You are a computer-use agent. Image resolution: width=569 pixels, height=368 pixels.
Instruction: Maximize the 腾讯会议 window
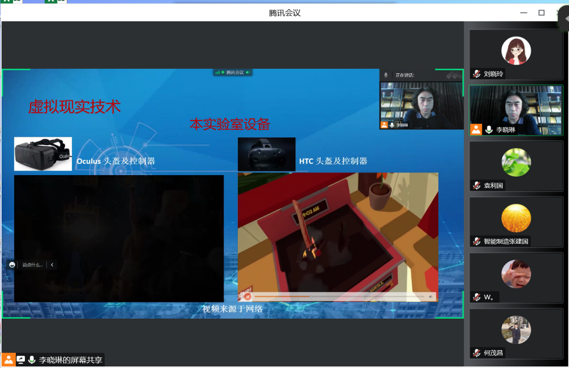tap(541, 13)
